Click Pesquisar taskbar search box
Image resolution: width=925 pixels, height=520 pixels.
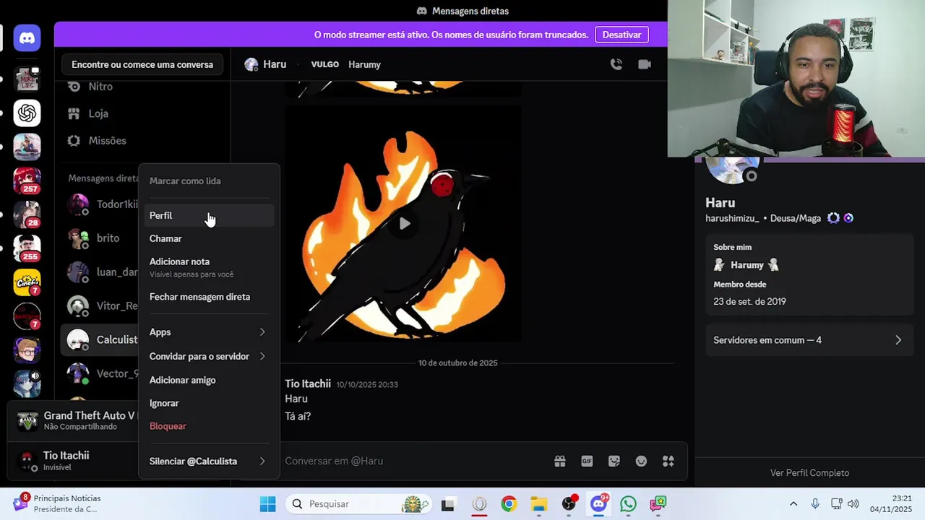358,504
